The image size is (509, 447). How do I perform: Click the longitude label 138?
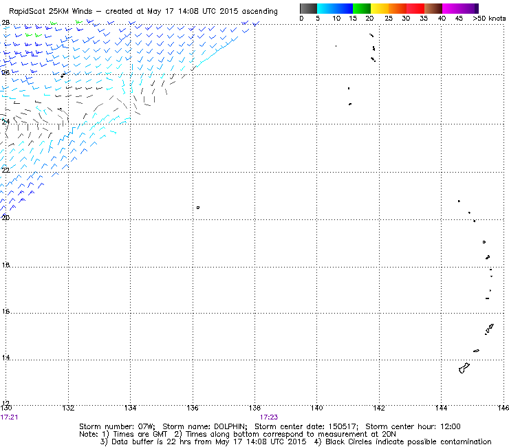tap(254, 408)
